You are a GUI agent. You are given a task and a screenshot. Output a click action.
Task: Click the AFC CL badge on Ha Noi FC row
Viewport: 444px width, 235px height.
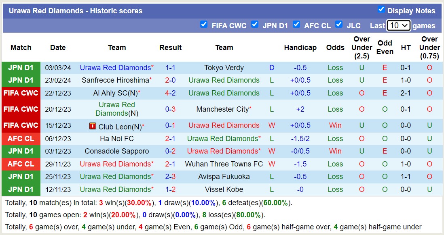[21, 138]
